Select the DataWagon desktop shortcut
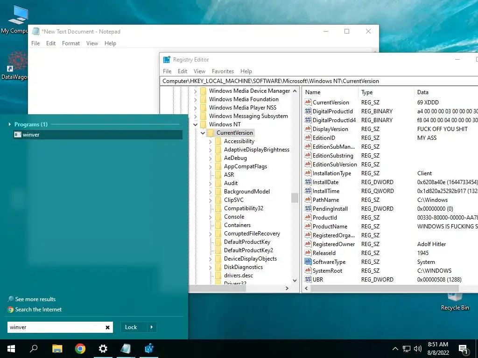This screenshot has height=358, width=478. [x=14, y=65]
